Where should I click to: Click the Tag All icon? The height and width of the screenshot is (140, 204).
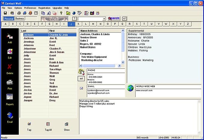(x=48, y=124)
